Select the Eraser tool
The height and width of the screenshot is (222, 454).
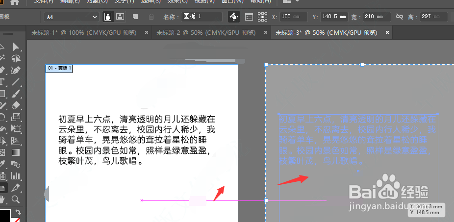coord(16,105)
